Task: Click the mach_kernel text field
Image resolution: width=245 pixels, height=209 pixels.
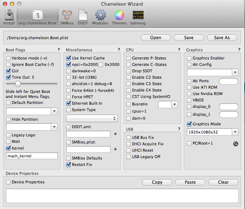Action: [x=32, y=156]
